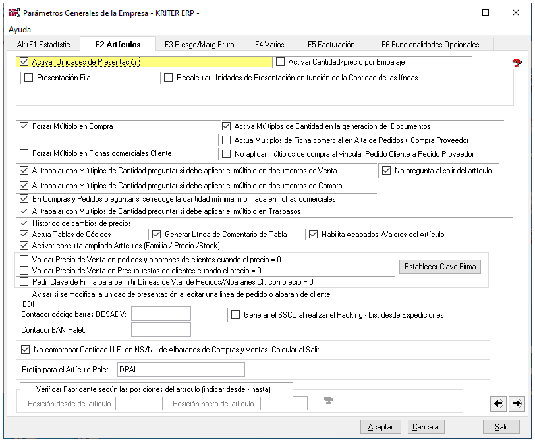Check Generar el SSCC al realizar Packing-List
The height and width of the screenshot is (442, 535).
click(235, 315)
